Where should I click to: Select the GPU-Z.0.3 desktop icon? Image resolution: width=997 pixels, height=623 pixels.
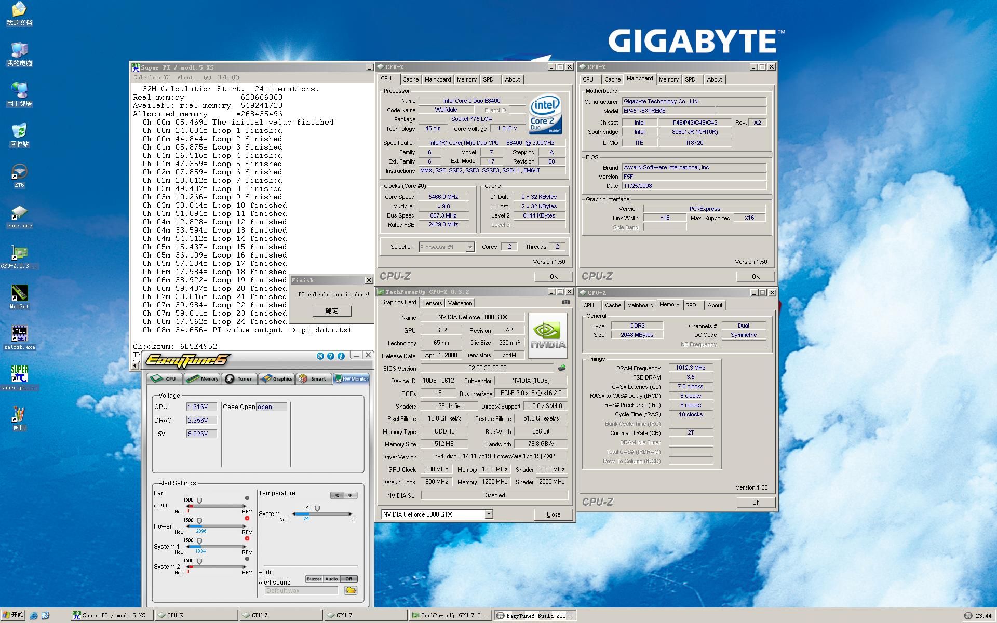click(x=19, y=257)
